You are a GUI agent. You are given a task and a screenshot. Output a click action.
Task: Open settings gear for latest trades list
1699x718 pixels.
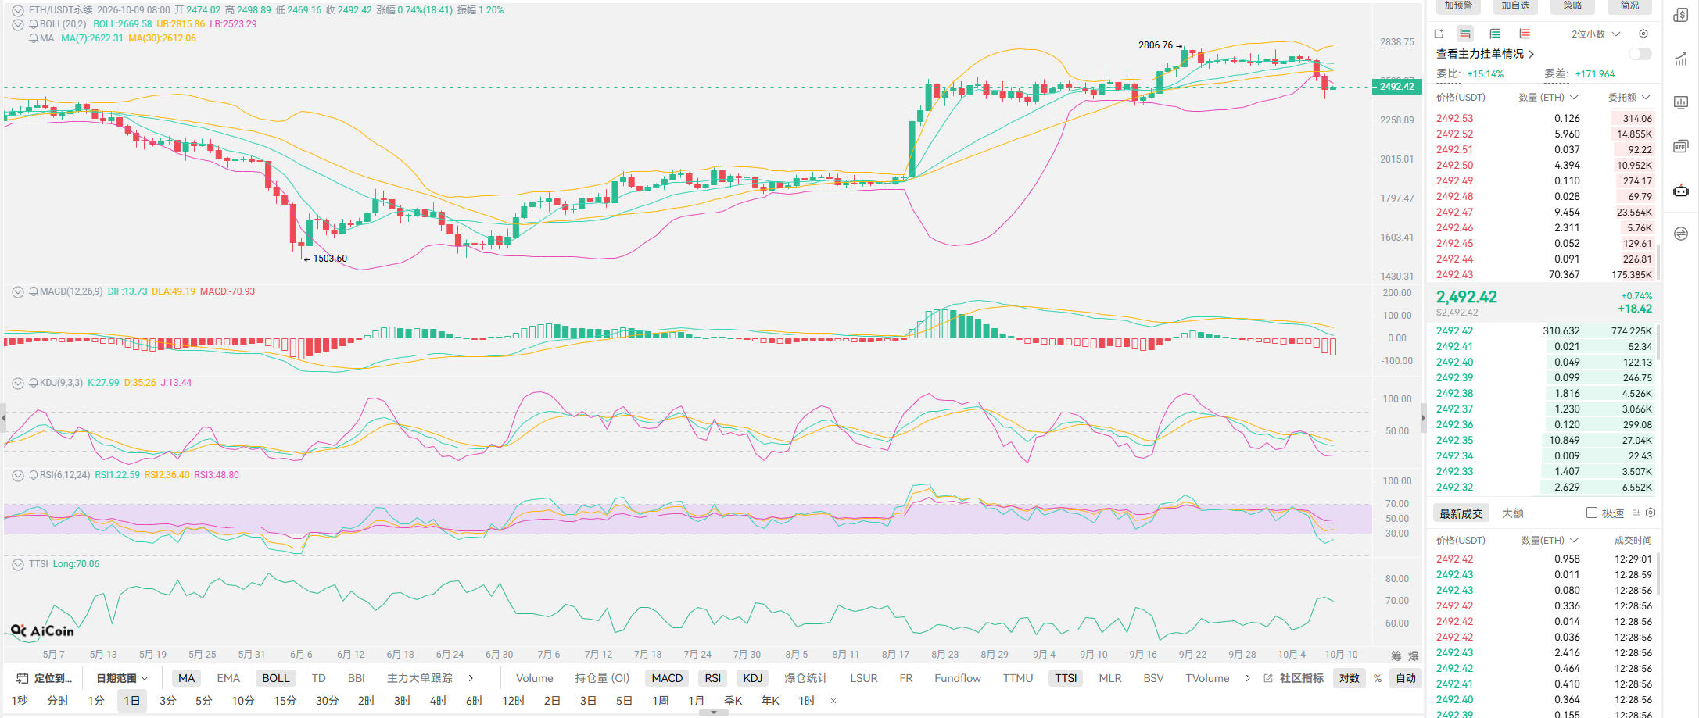(x=1651, y=513)
